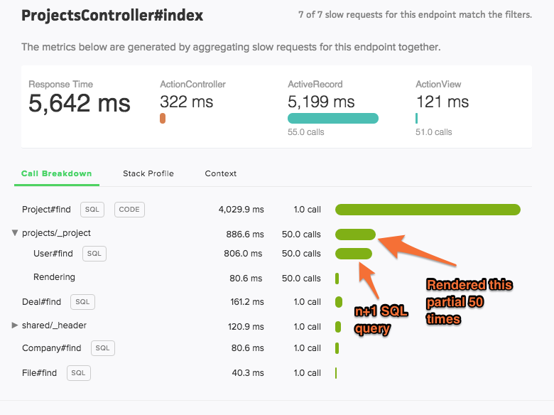The width and height of the screenshot is (554, 415).
Task: Click the Deal#find row label
Action: click(41, 302)
